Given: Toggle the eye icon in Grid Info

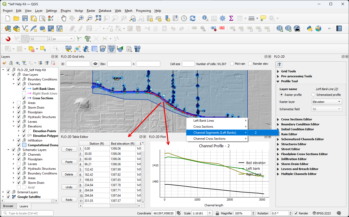Looking at the screenshot, I should pos(95,64).
